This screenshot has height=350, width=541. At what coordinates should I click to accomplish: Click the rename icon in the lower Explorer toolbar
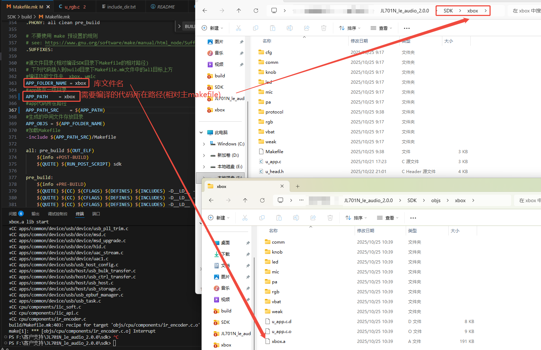[x=296, y=218]
